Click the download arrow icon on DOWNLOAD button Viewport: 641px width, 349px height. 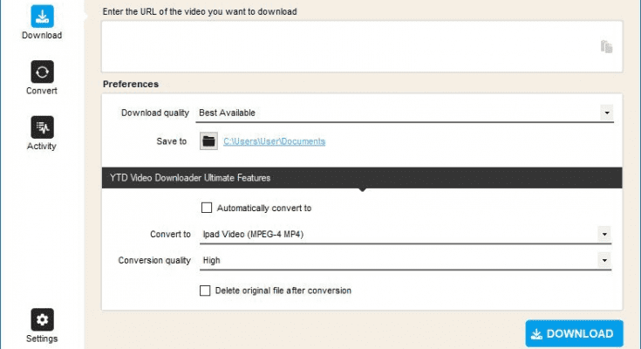[536, 334]
